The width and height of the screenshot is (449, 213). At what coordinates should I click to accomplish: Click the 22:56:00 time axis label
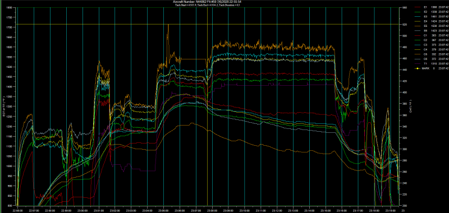[x=18, y=210]
